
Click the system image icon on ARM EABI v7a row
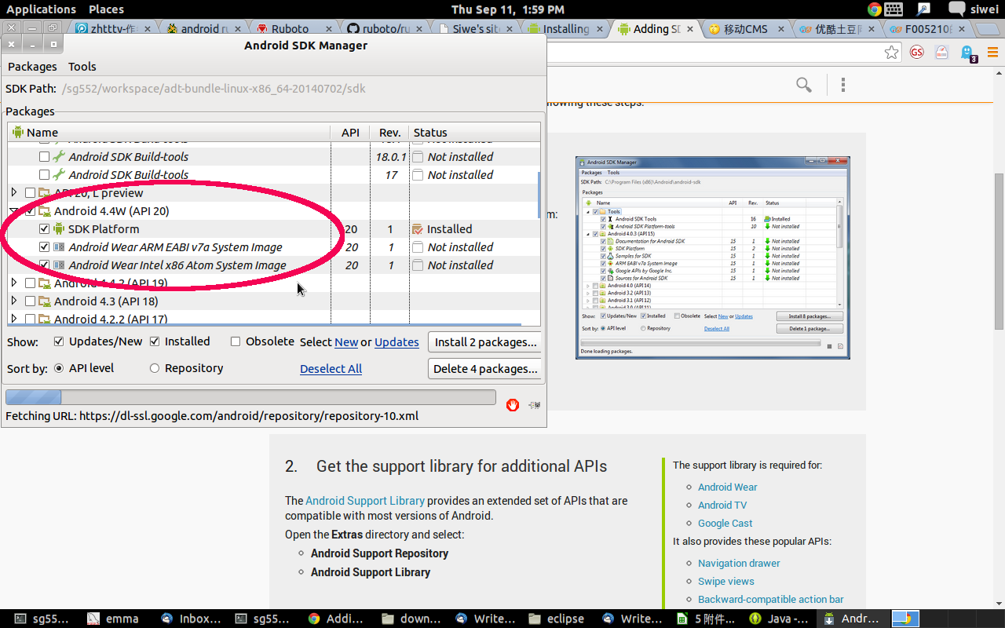point(60,246)
